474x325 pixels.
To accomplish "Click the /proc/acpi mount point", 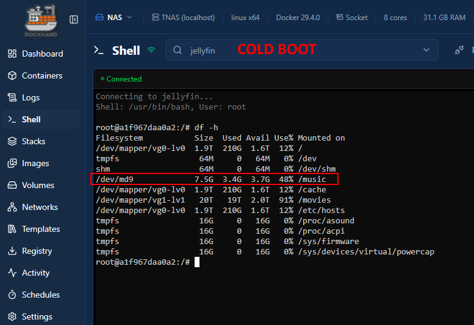I will coord(321,231).
